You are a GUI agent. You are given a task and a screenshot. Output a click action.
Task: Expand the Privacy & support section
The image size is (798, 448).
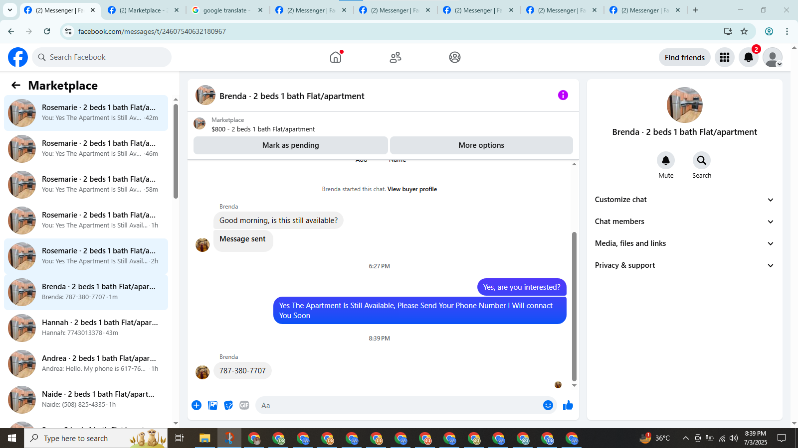(684, 265)
